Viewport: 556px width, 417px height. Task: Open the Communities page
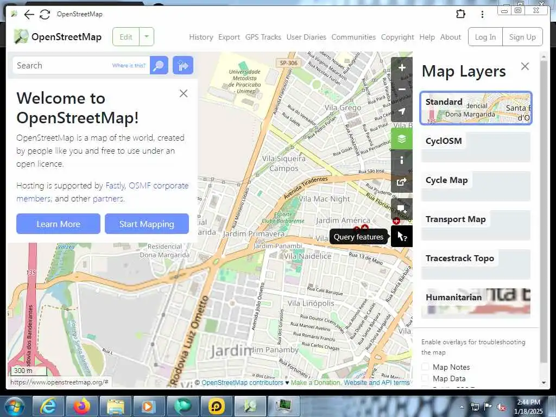pos(353,37)
